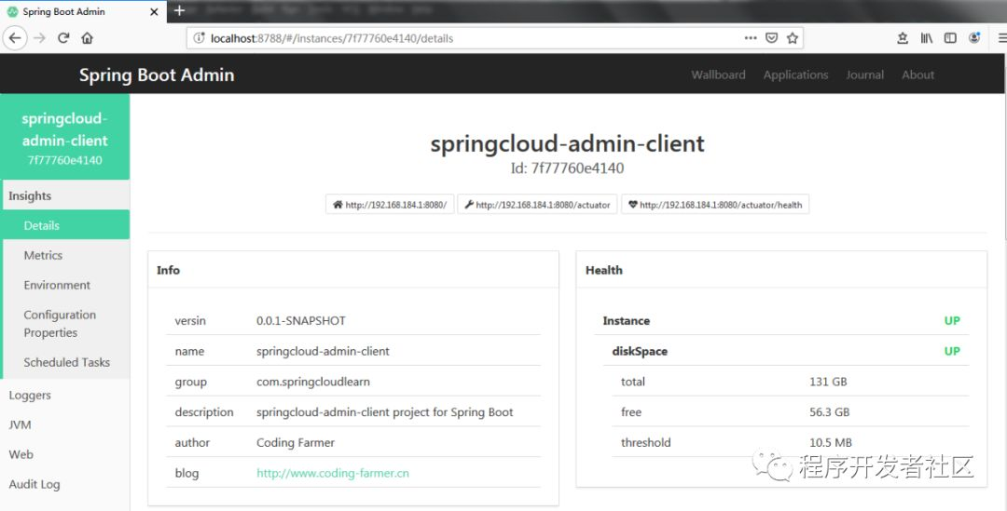Click the name value in the Info table

pyautogui.click(x=323, y=351)
